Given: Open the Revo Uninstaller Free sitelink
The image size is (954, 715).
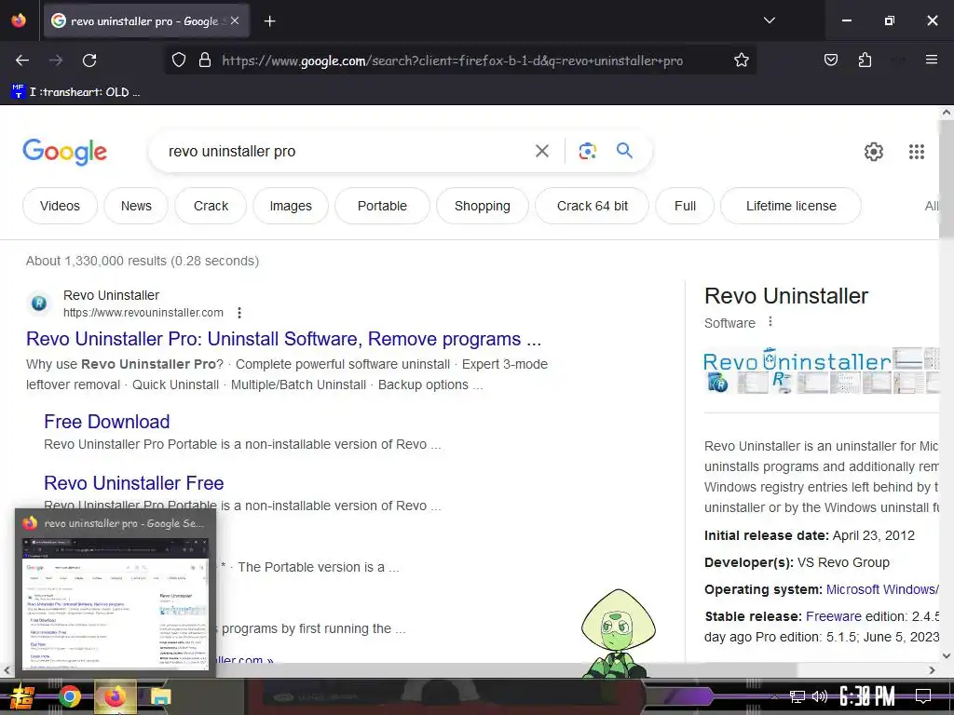Looking at the screenshot, I should (x=134, y=483).
